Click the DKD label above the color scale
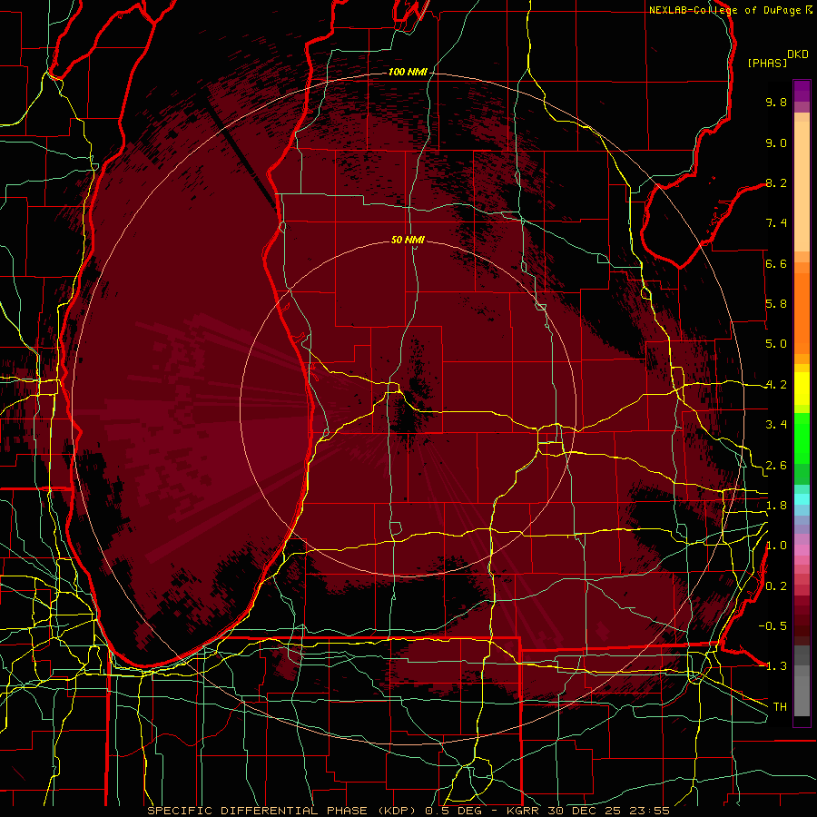The height and width of the screenshot is (817, 817). 798,54
